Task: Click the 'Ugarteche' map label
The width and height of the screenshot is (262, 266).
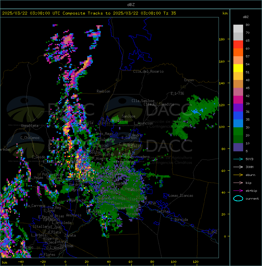Action: 78,201
